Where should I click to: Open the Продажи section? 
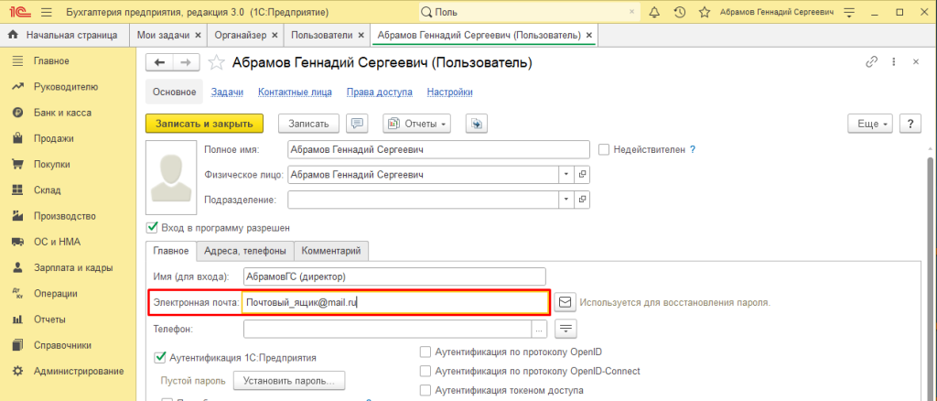tap(54, 138)
